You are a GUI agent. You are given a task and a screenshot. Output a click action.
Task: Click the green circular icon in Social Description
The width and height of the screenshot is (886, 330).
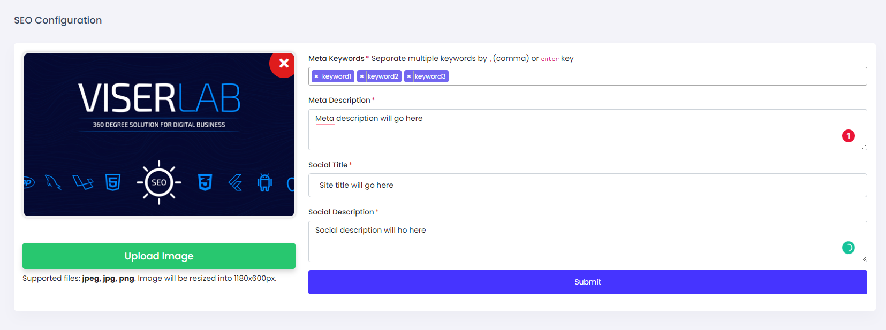click(x=848, y=248)
